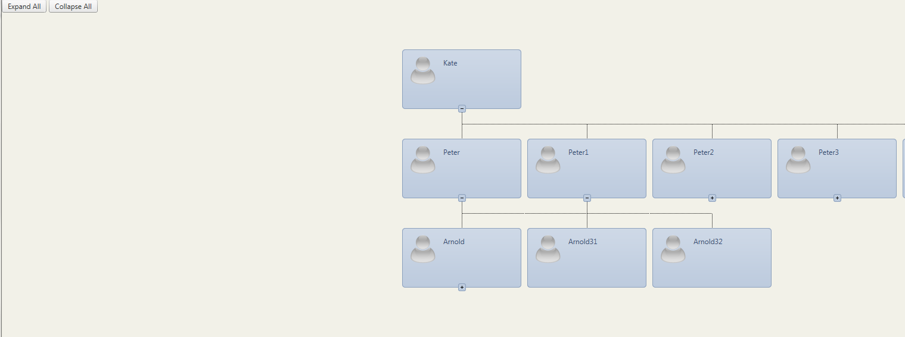The image size is (905, 337).
Task: Select Peter2's avatar icon
Action: tap(673, 160)
